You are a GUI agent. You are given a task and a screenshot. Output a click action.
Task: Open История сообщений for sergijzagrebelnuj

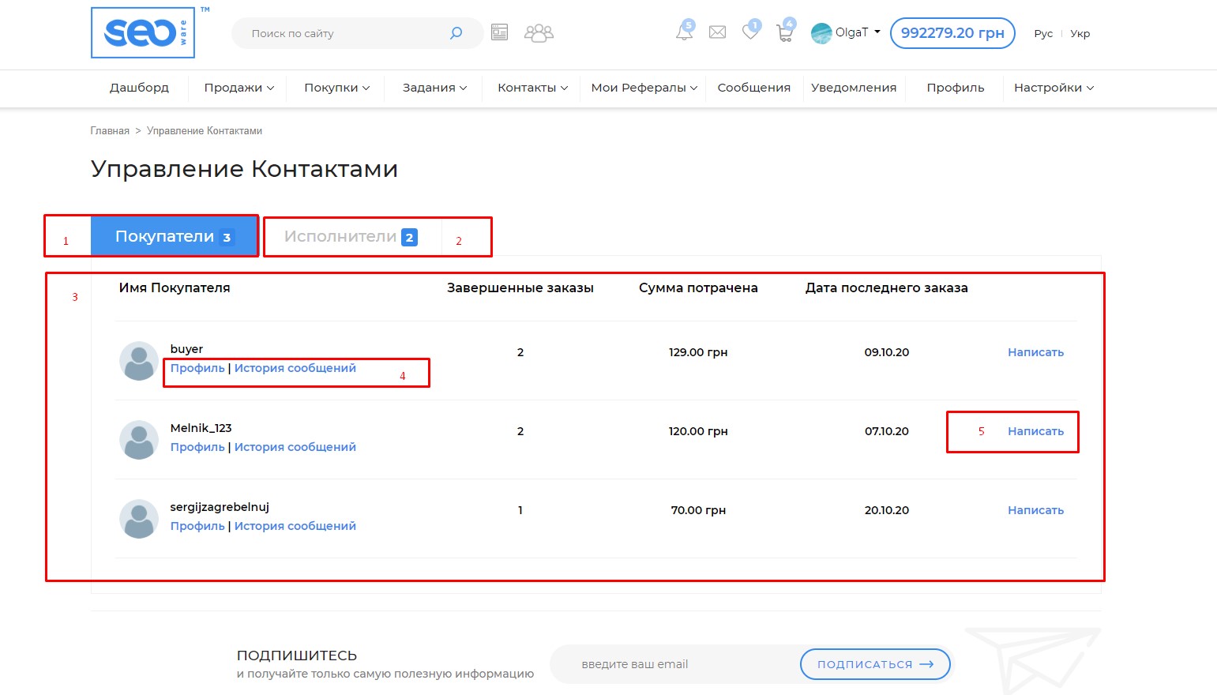click(x=295, y=526)
